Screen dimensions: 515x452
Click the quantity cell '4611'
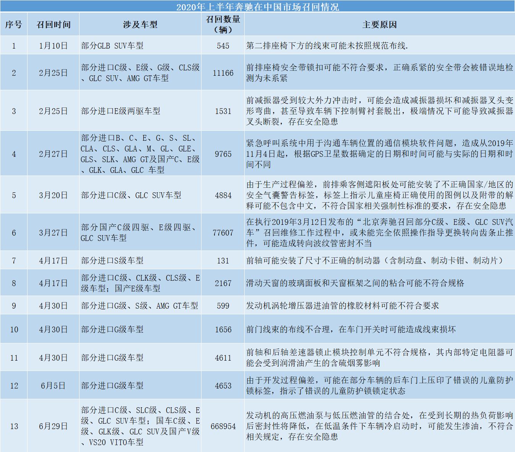click(223, 358)
